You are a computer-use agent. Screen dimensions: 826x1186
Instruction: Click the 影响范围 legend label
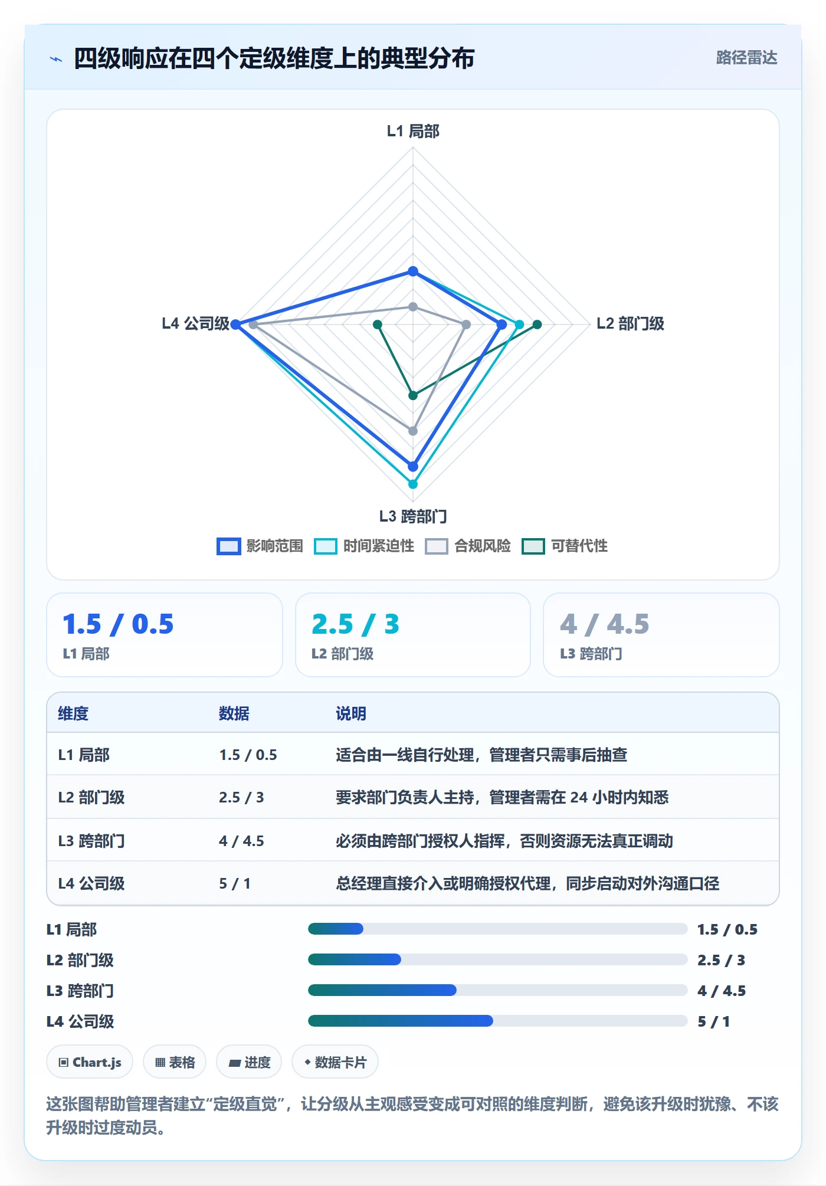(x=275, y=546)
